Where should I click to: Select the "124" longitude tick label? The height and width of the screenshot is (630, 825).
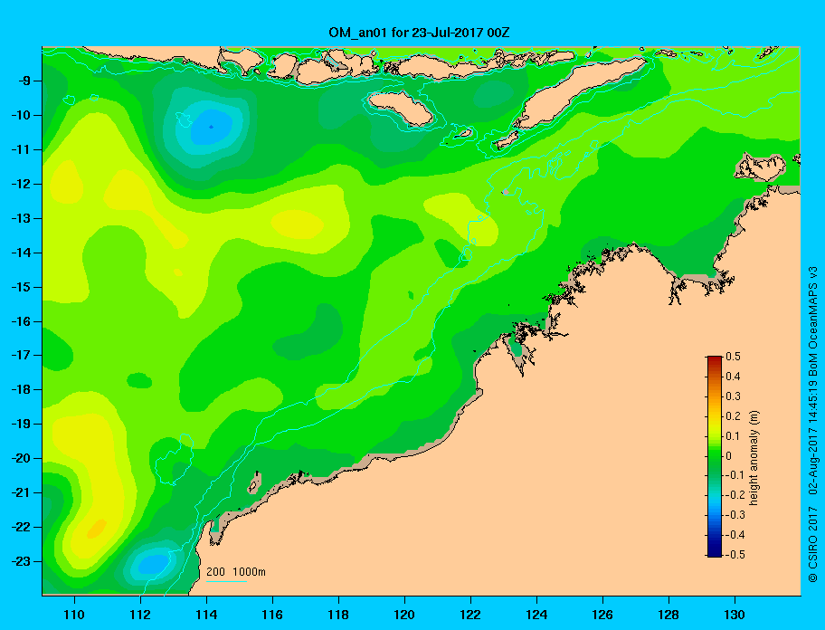tap(536, 615)
